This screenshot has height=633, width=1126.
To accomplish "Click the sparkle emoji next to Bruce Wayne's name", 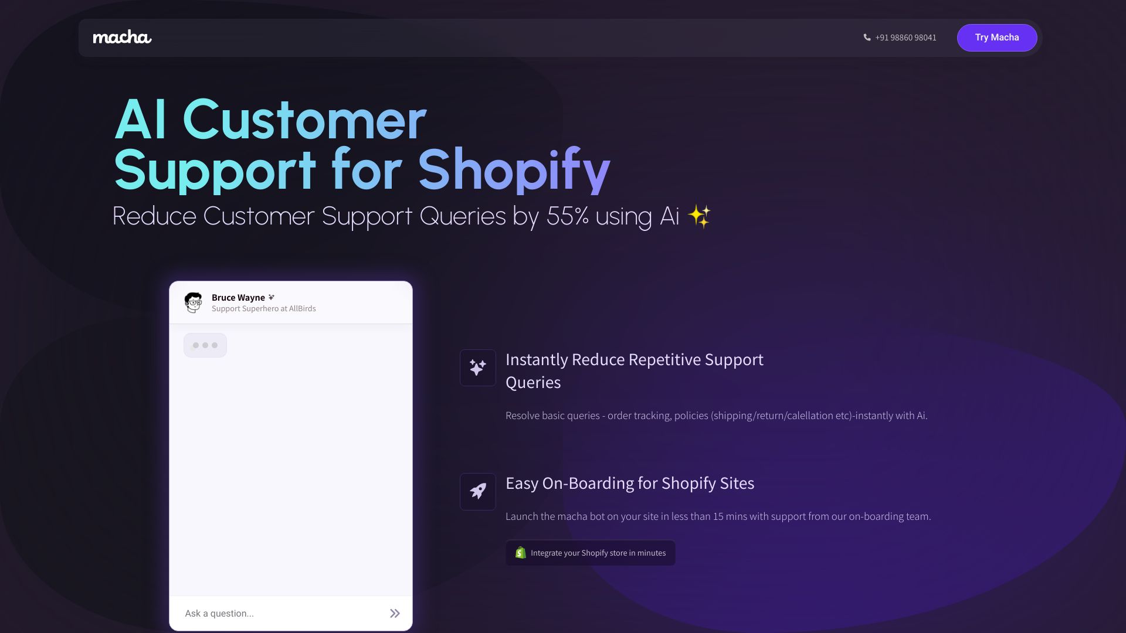I will (271, 297).
